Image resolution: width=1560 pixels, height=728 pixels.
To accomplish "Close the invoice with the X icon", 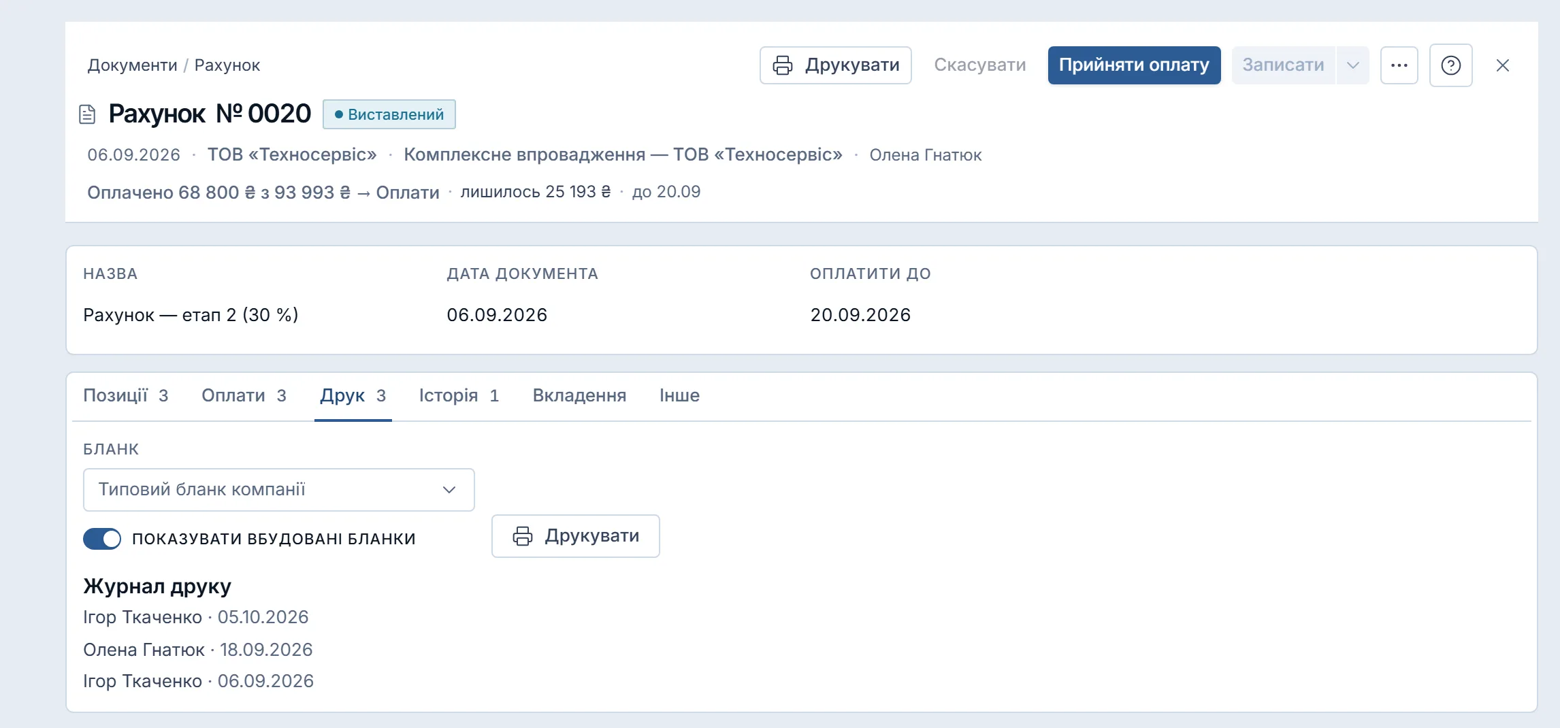I will coord(1503,65).
